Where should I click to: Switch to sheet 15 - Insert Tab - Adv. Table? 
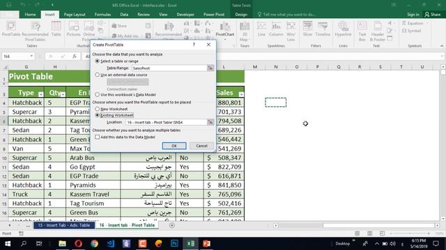(x=64, y=225)
